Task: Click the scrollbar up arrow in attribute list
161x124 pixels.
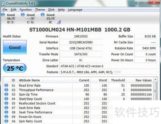Action: coord(155,79)
